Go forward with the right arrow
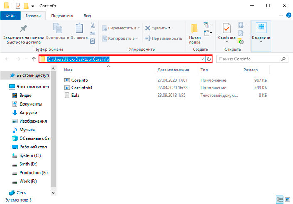 pos(18,59)
